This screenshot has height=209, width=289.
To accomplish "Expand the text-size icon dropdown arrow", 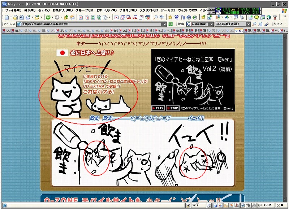I will coord(231,17).
